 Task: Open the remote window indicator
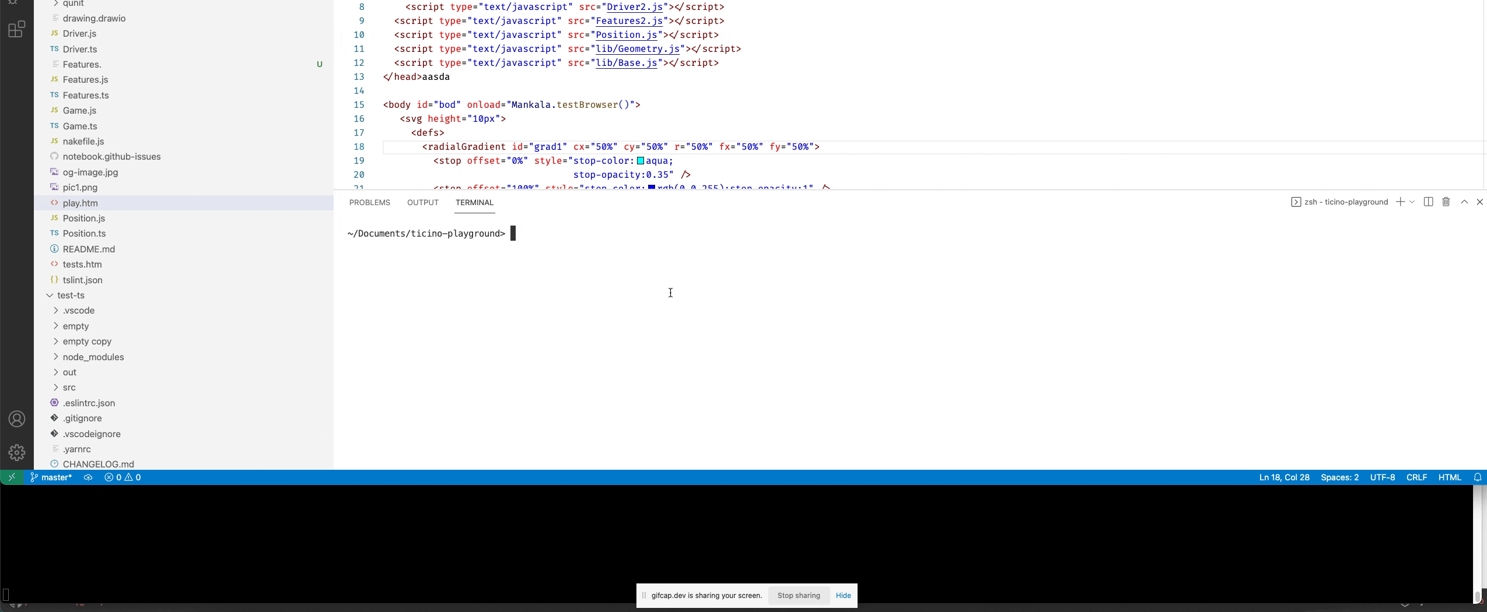pyautogui.click(x=11, y=477)
